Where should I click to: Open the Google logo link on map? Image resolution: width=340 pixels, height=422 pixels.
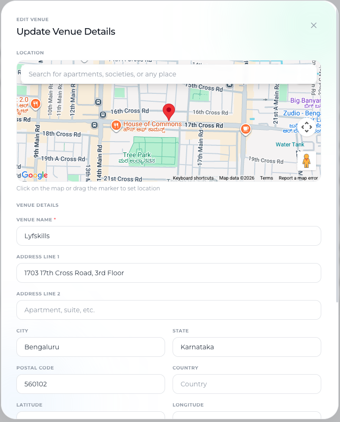point(35,175)
